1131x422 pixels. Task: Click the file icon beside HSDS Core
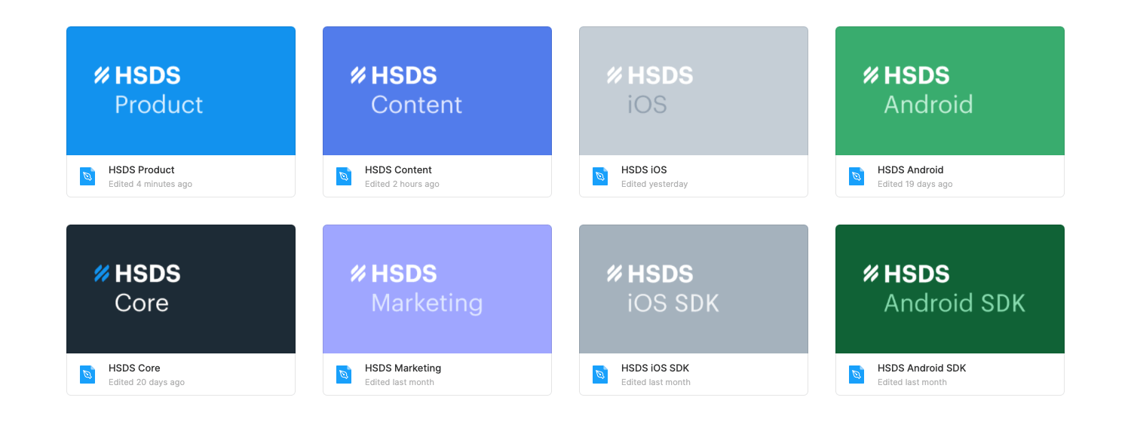pos(87,375)
